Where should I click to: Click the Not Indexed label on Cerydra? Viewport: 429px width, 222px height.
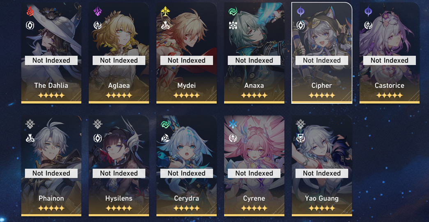tap(186, 174)
